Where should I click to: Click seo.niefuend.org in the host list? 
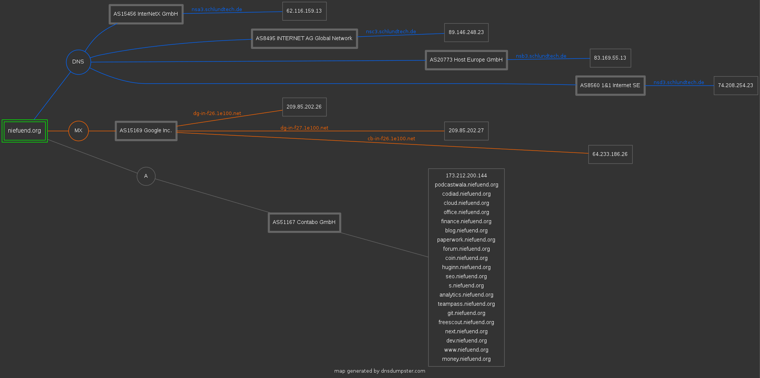[x=466, y=277]
